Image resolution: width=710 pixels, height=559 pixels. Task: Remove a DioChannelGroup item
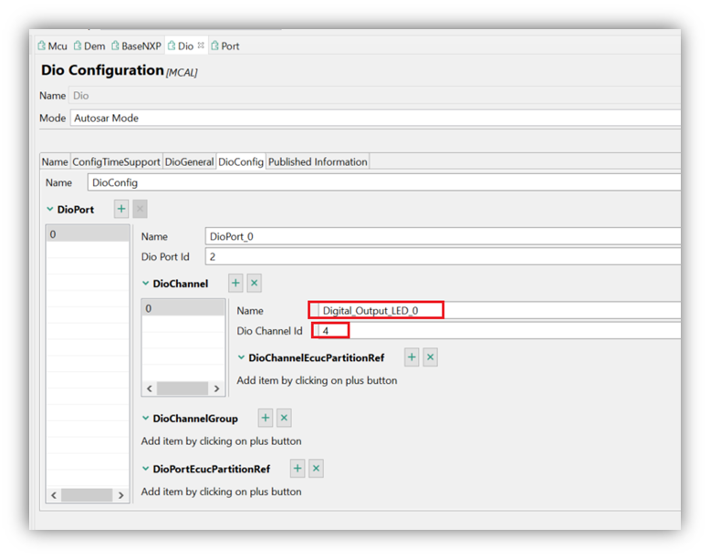tap(284, 418)
